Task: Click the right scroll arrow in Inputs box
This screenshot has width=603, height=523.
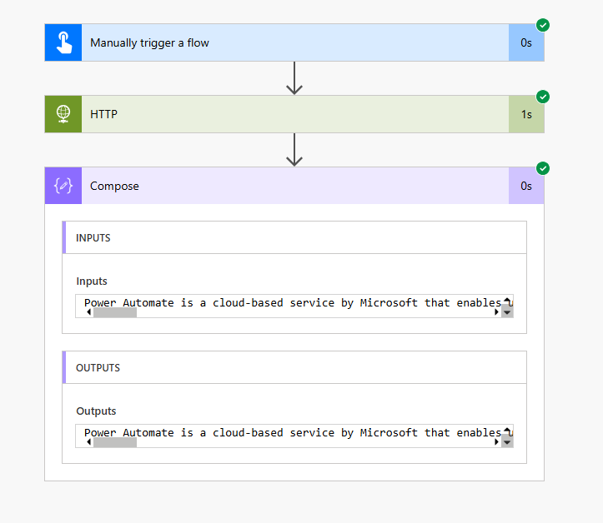Action: click(x=497, y=312)
